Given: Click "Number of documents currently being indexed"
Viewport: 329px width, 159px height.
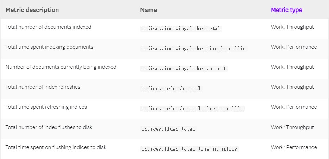Looking at the screenshot, I should point(61,67).
